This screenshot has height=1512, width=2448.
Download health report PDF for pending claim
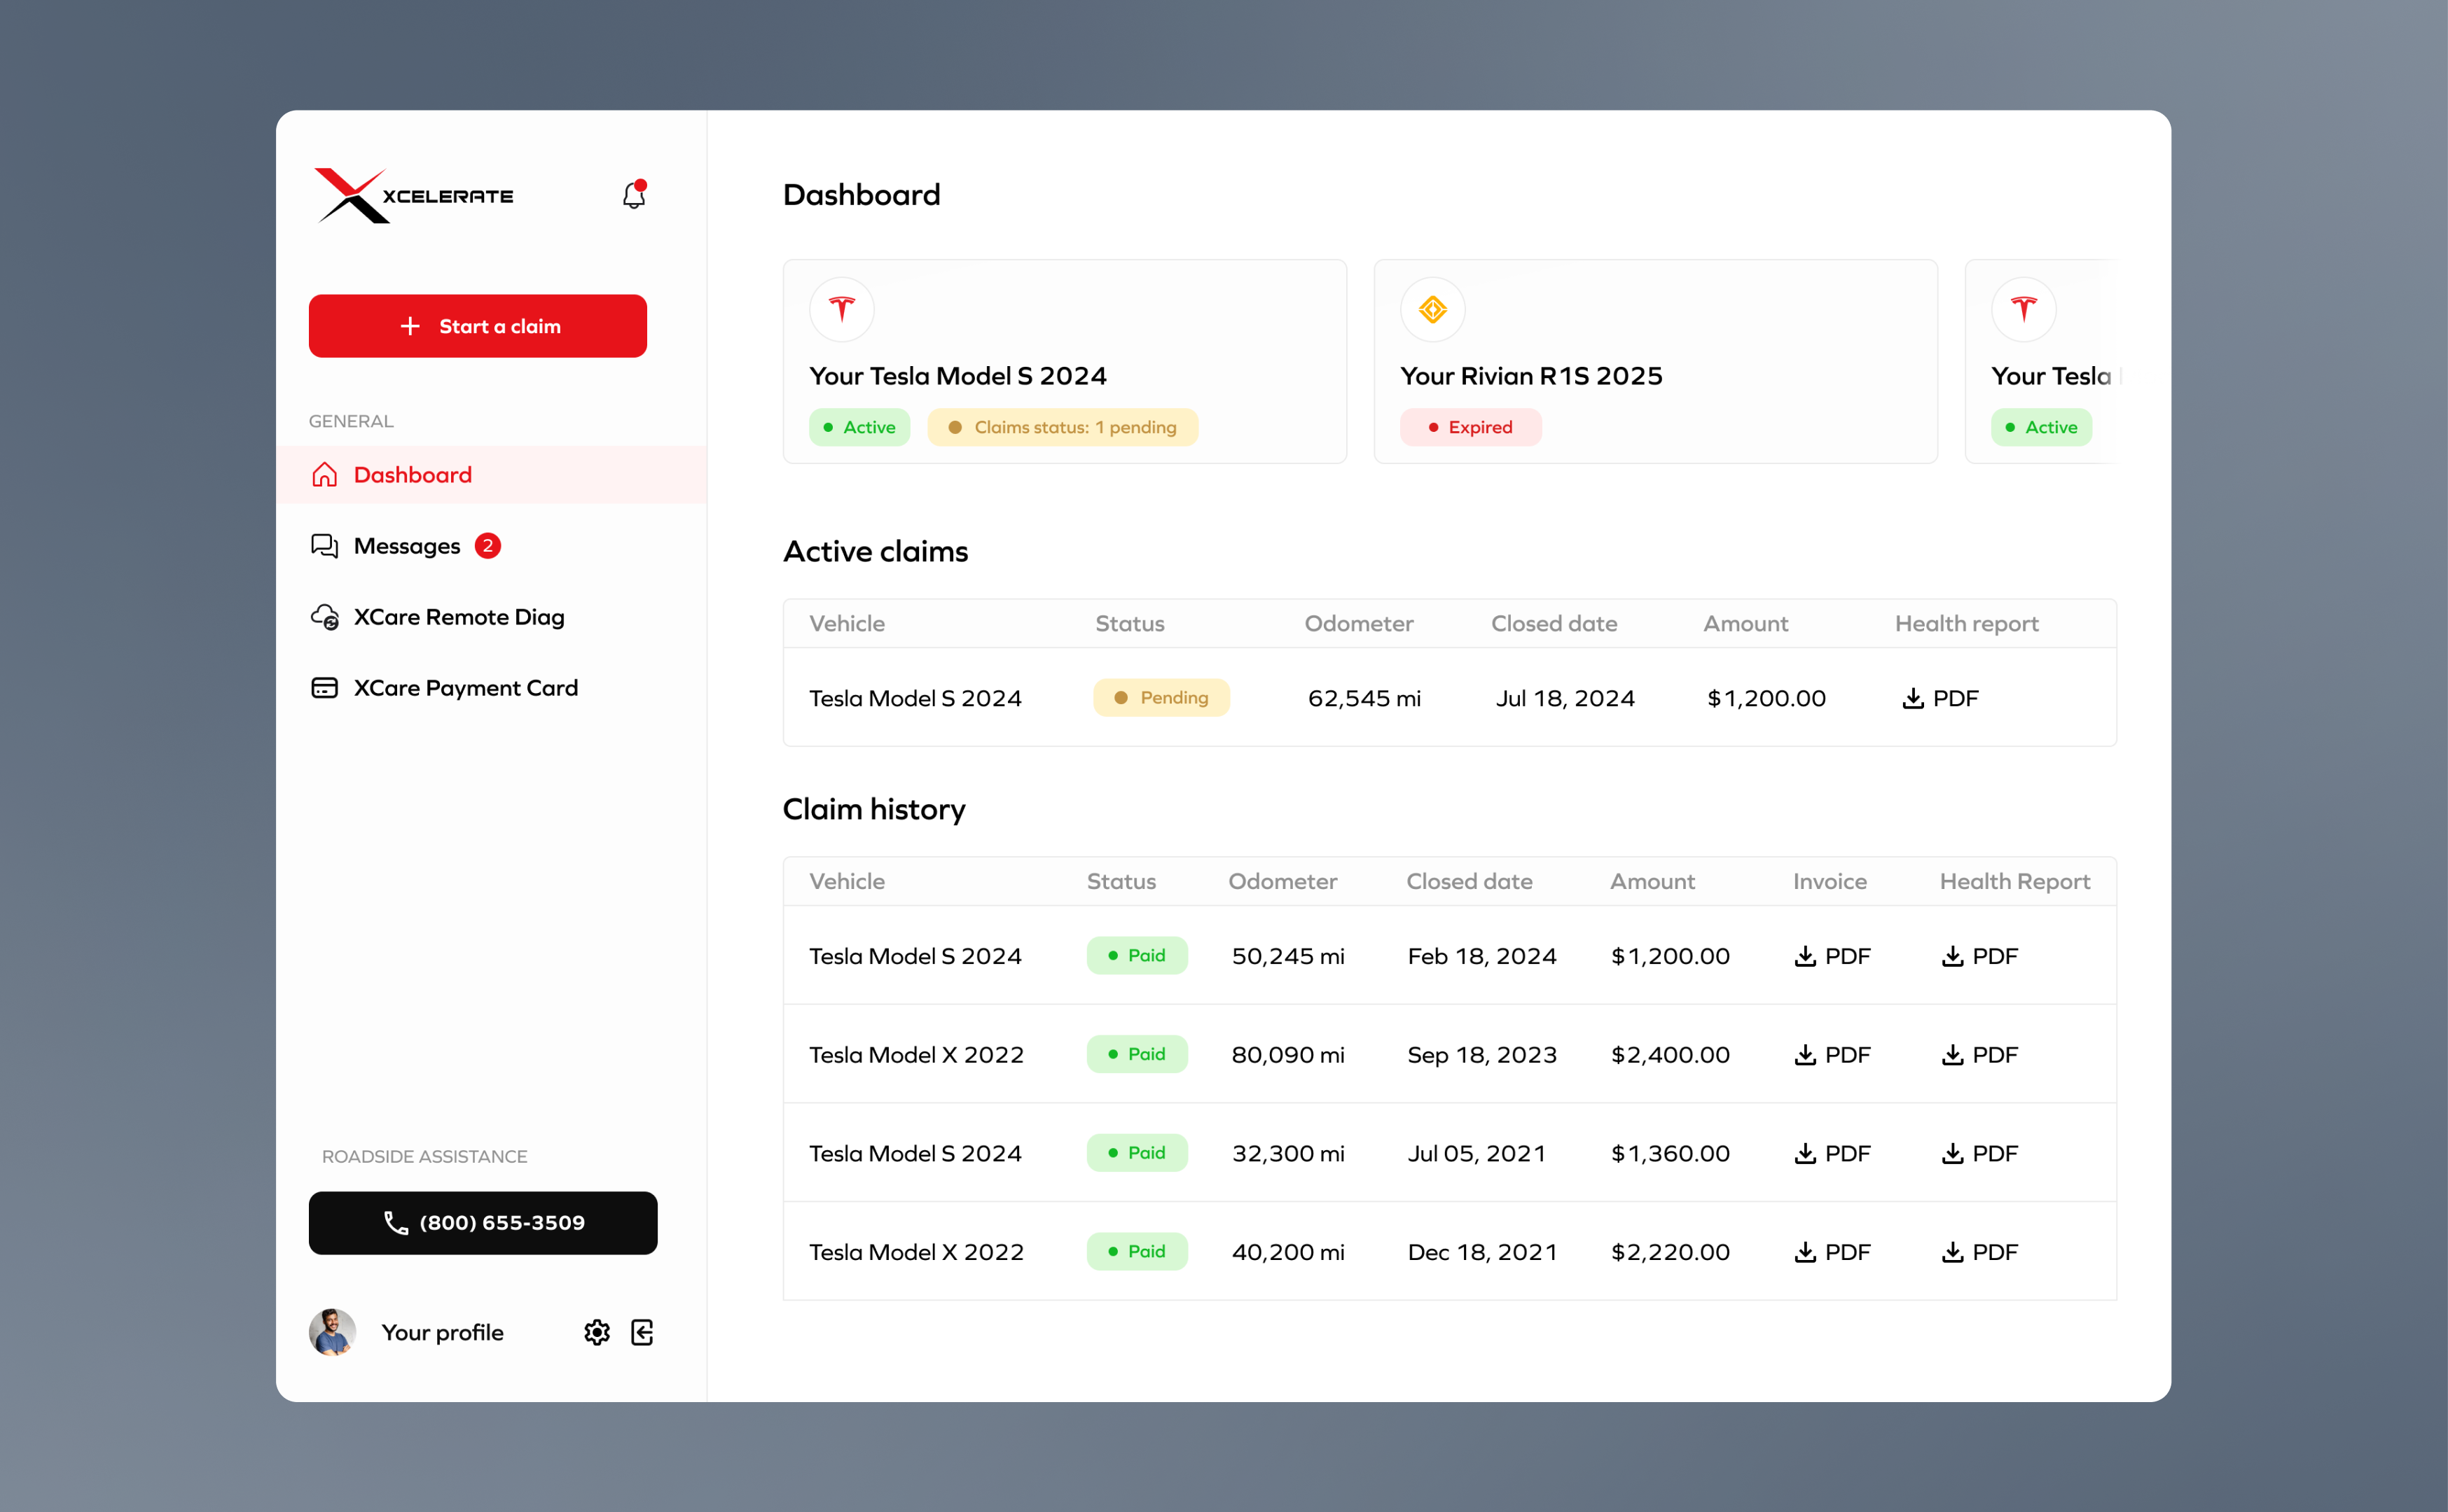(1939, 698)
